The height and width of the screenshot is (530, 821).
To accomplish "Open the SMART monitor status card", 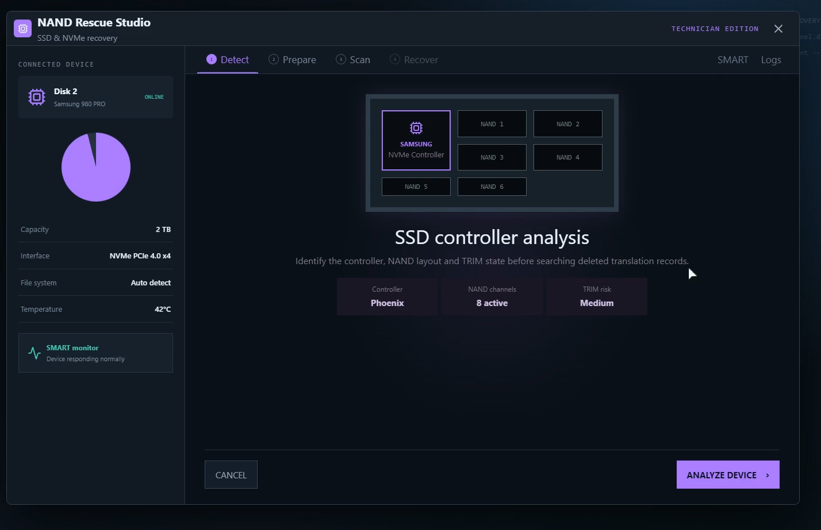I will tap(95, 353).
